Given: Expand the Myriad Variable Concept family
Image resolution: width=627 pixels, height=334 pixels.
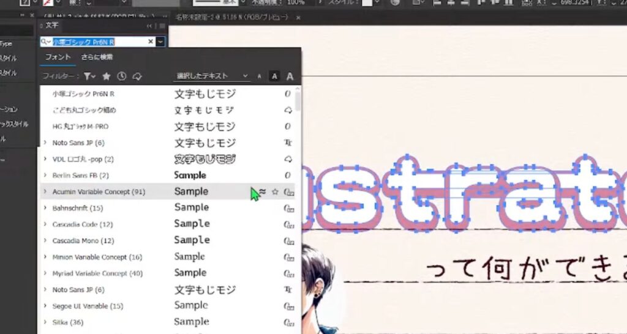Looking at the screenshot, I should pos(45,273).
